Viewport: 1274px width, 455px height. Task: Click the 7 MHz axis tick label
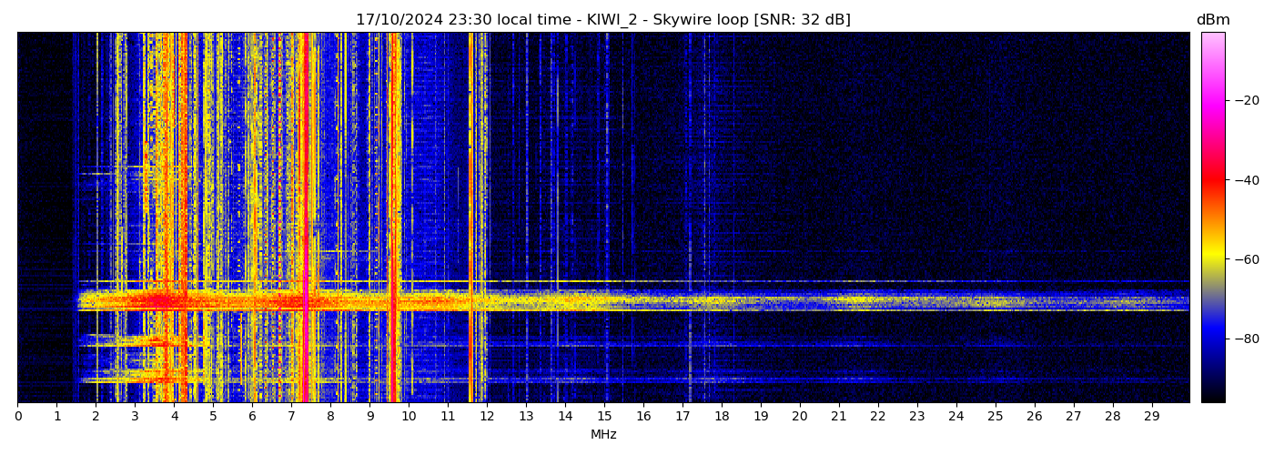click(x=291, y=417)
